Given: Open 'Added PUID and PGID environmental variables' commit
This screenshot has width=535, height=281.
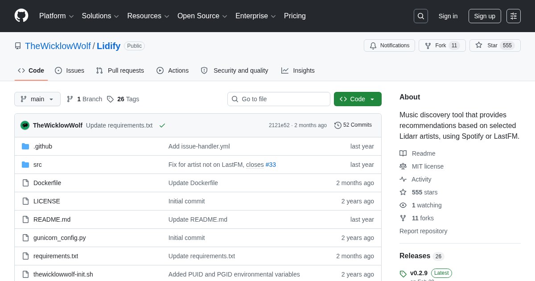Looking at the screenshot, I should pos(234,274).
